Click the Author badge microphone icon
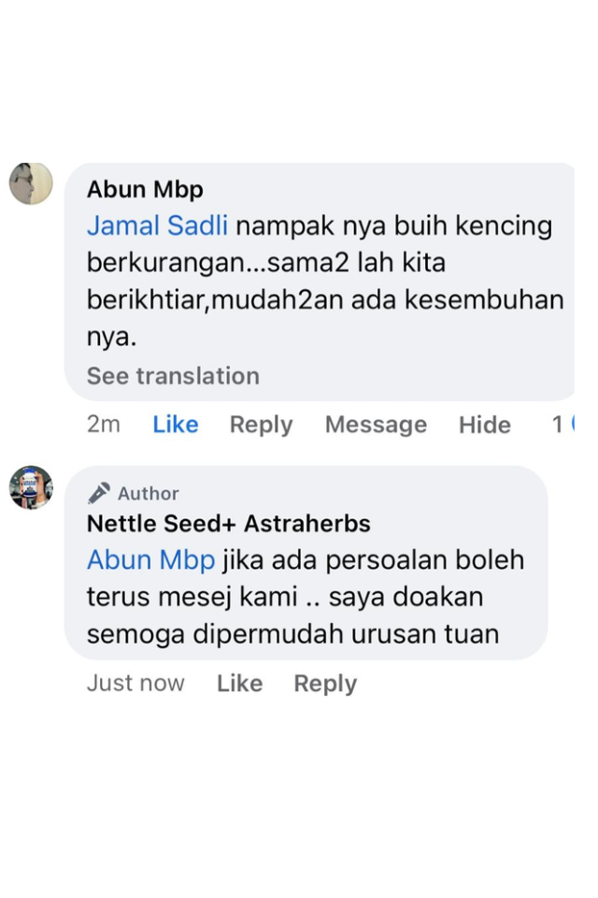598x898 pixels. (x=98, y=493)
